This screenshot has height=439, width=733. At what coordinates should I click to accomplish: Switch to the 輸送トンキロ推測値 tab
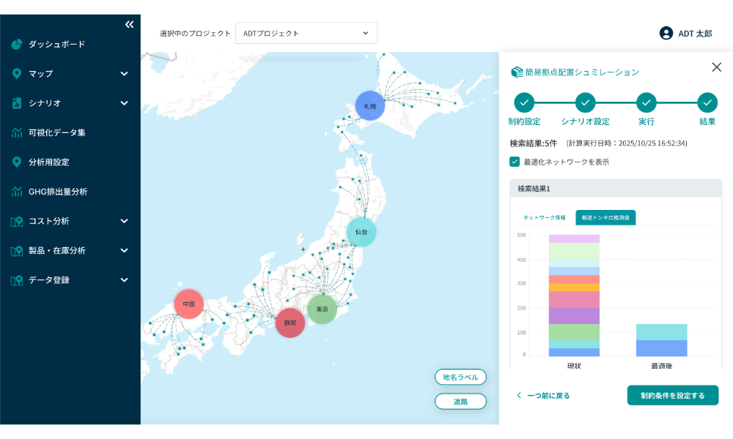point(607,217)
